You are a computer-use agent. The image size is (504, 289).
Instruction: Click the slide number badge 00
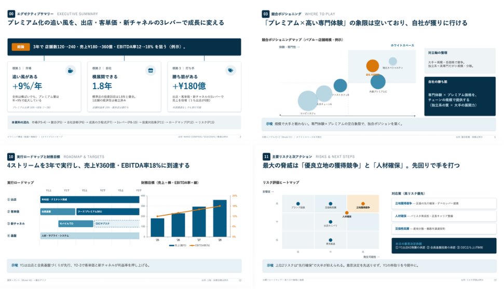click(x=11, y=14)
